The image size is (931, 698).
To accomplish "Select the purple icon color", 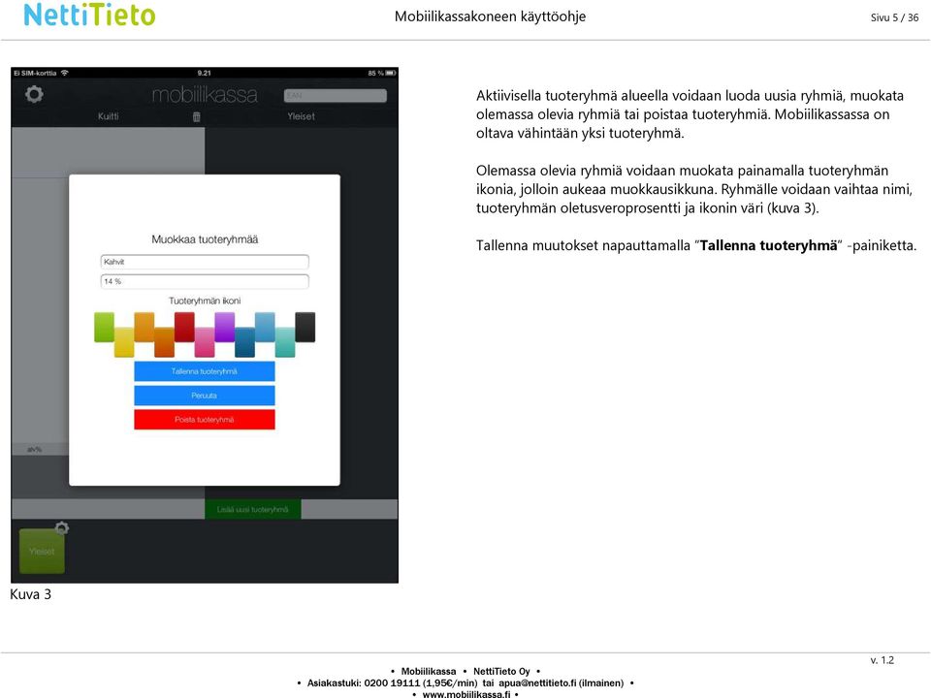I will [x=224, y=327].
